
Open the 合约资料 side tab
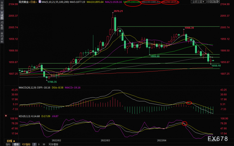pos(2,37)
